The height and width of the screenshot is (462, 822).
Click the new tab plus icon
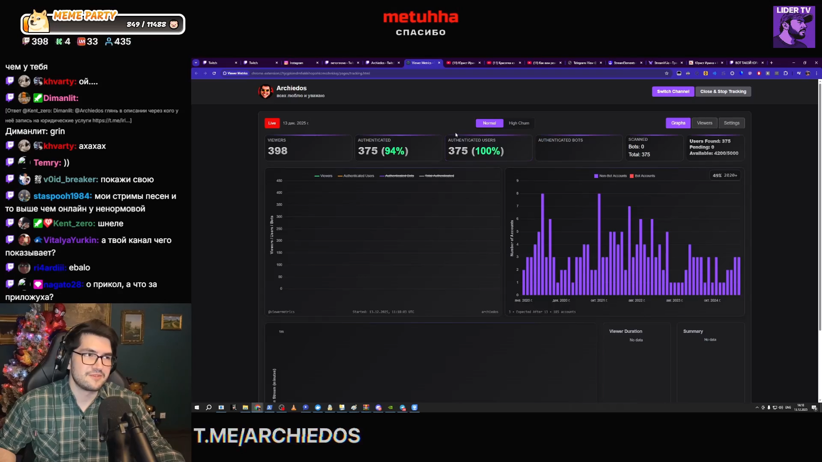(x=771, y=63)
